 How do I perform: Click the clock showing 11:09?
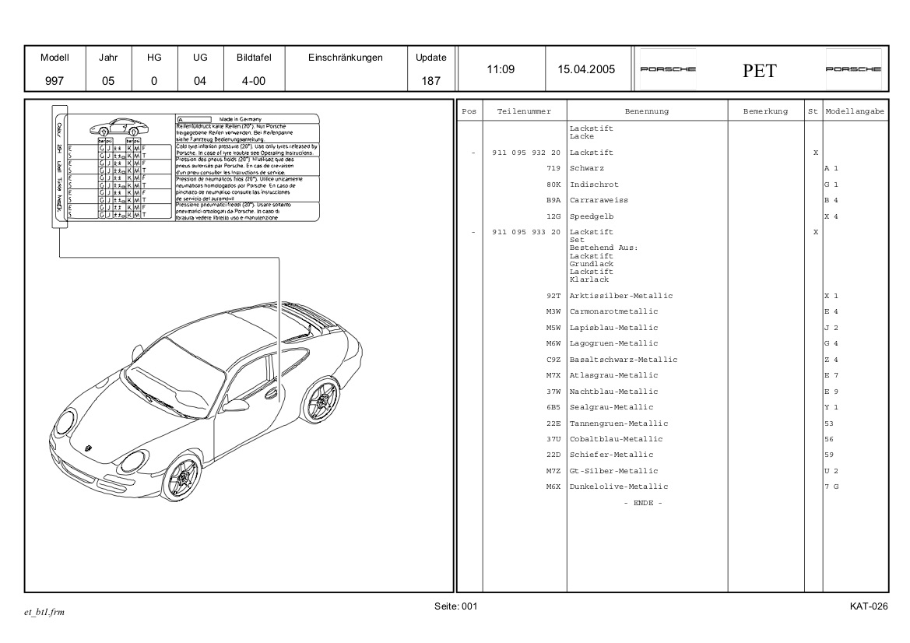click(x=501, y=69)
